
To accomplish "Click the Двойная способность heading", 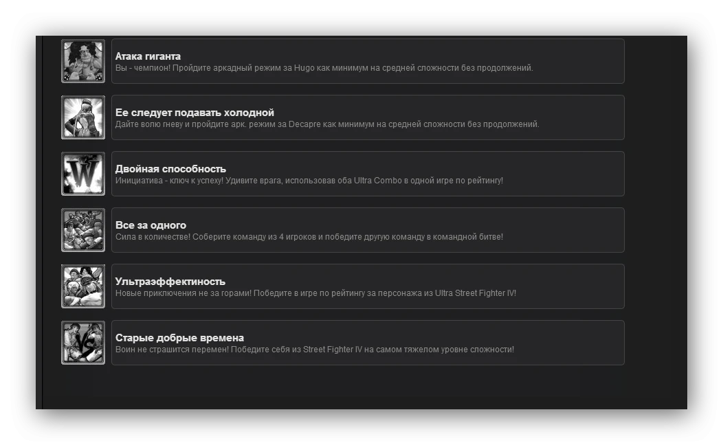I will [x=170, y=169].
